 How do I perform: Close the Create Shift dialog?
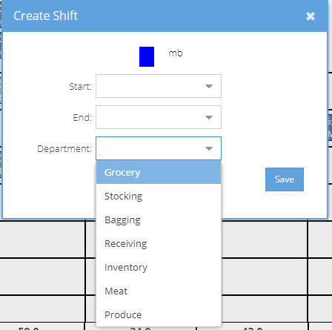coord(311,16)
